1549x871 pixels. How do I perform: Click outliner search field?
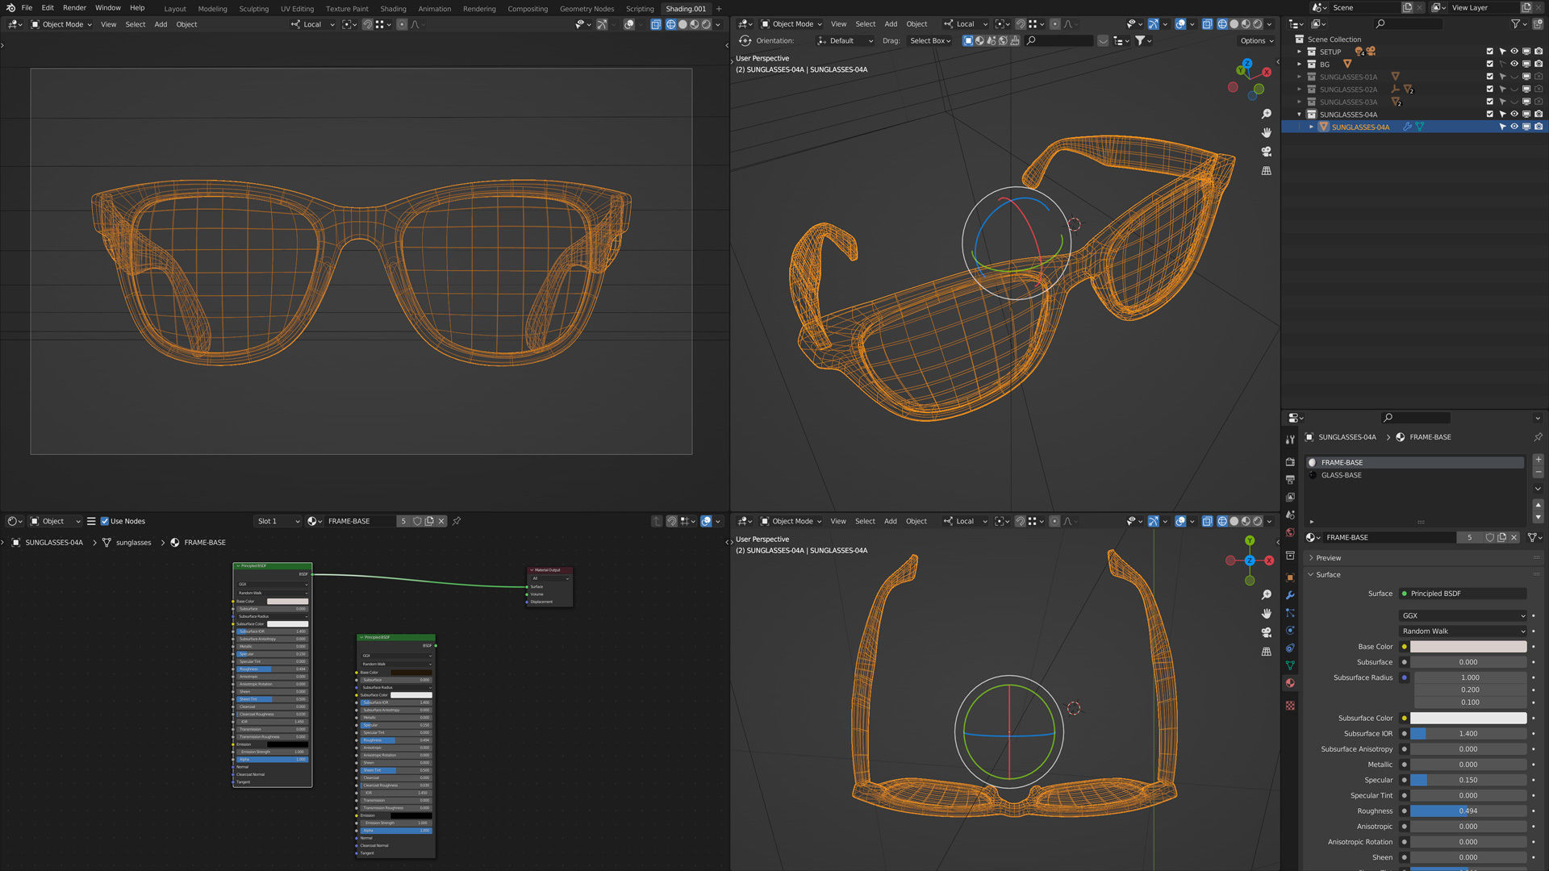click(1408, 24)
